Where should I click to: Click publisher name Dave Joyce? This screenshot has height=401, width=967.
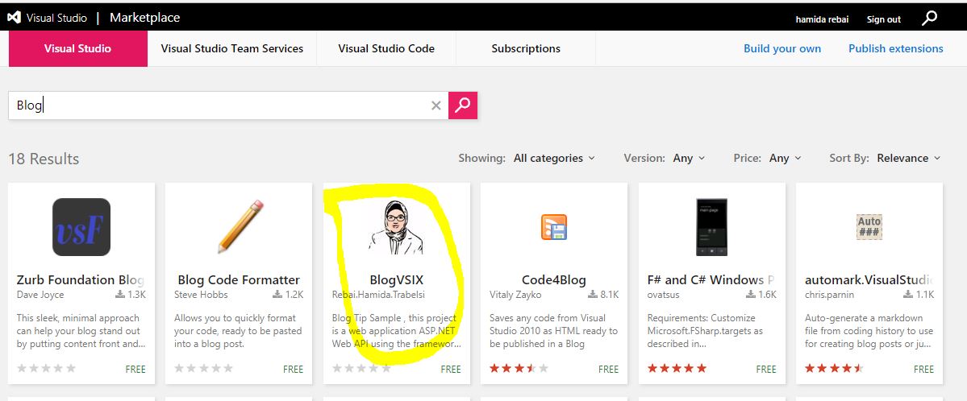click(x=40, y=295)
